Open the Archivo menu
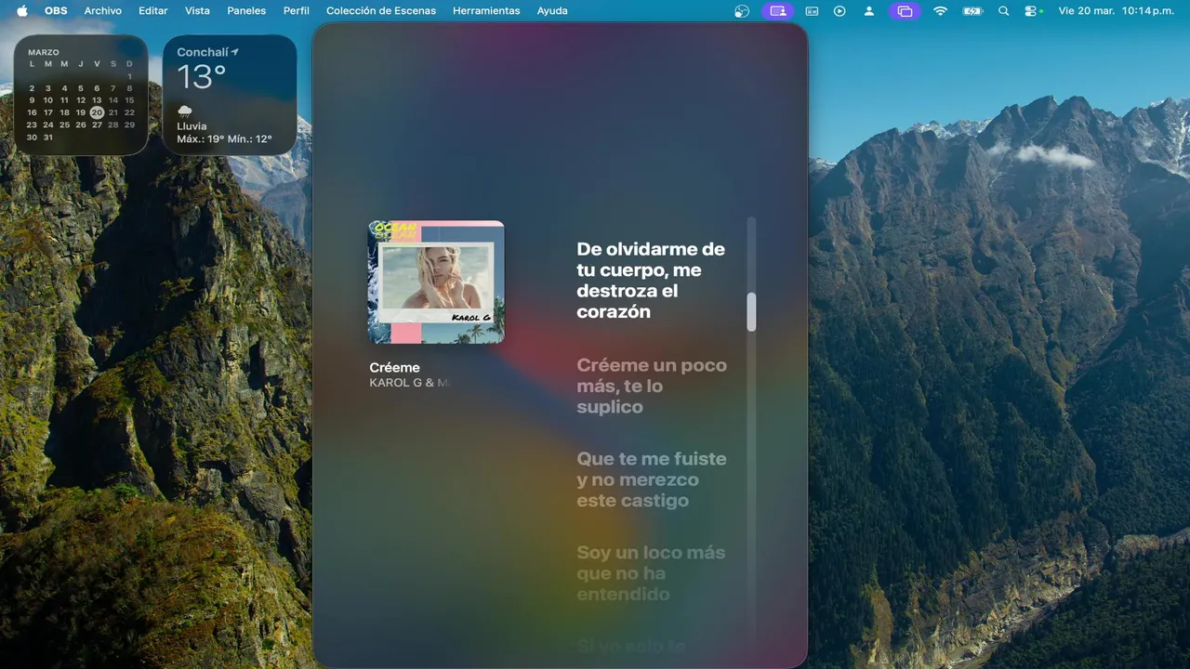 pyautogui.click(x=102, y=11)
